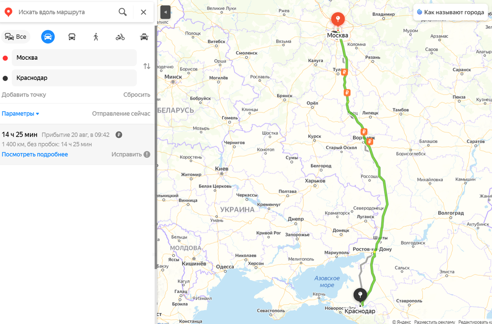
Task: Select the car transport mode
Action: coord(48,37)
